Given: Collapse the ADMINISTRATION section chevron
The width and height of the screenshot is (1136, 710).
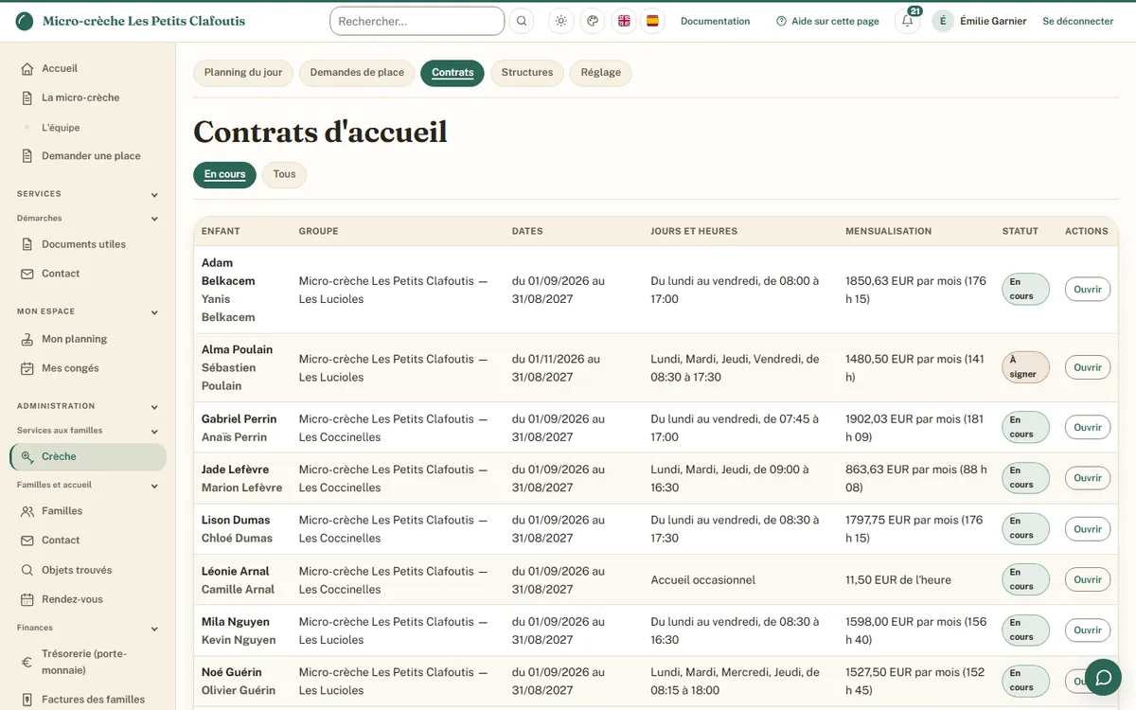Looking at the screenshot, I should click(x=154, y=407).
